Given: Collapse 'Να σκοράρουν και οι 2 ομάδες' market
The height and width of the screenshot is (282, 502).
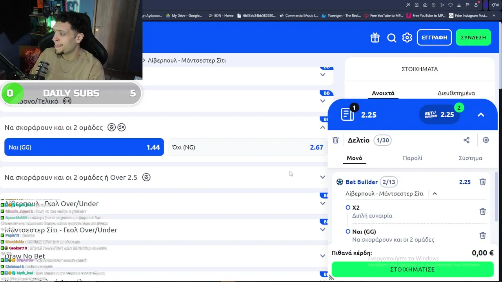Looking at the screenshot, I should 322,127.
